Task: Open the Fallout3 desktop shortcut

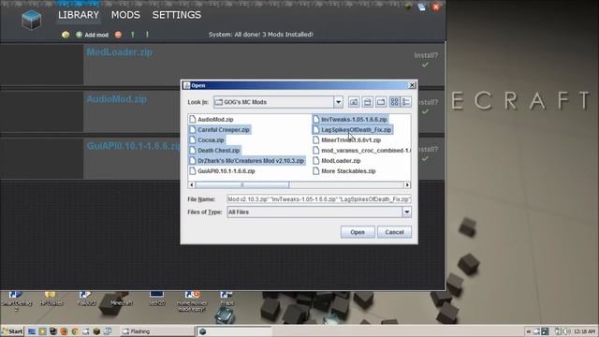Action: point(85,300)
